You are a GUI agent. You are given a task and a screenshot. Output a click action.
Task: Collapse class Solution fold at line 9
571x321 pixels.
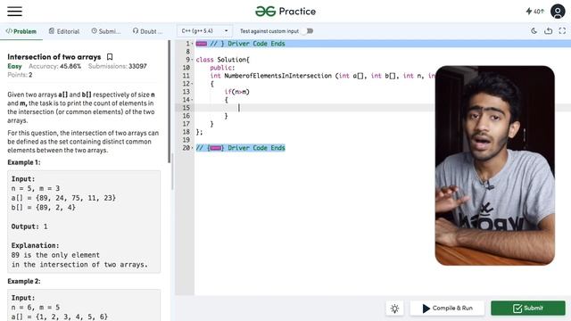pyautogui.click(x=193, y=60)
